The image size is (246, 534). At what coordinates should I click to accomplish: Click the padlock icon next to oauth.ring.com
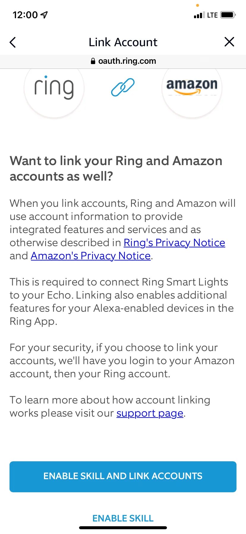(93, 61)
